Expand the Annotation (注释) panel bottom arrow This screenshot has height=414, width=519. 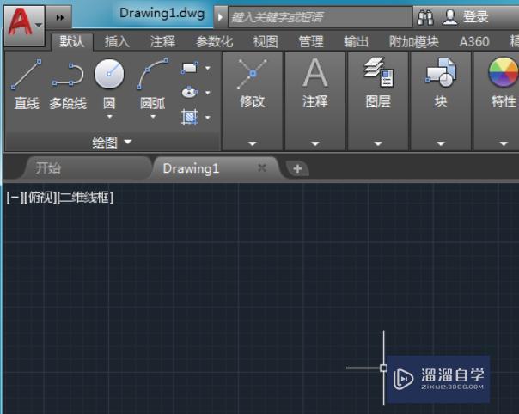[x=315, y=143]
